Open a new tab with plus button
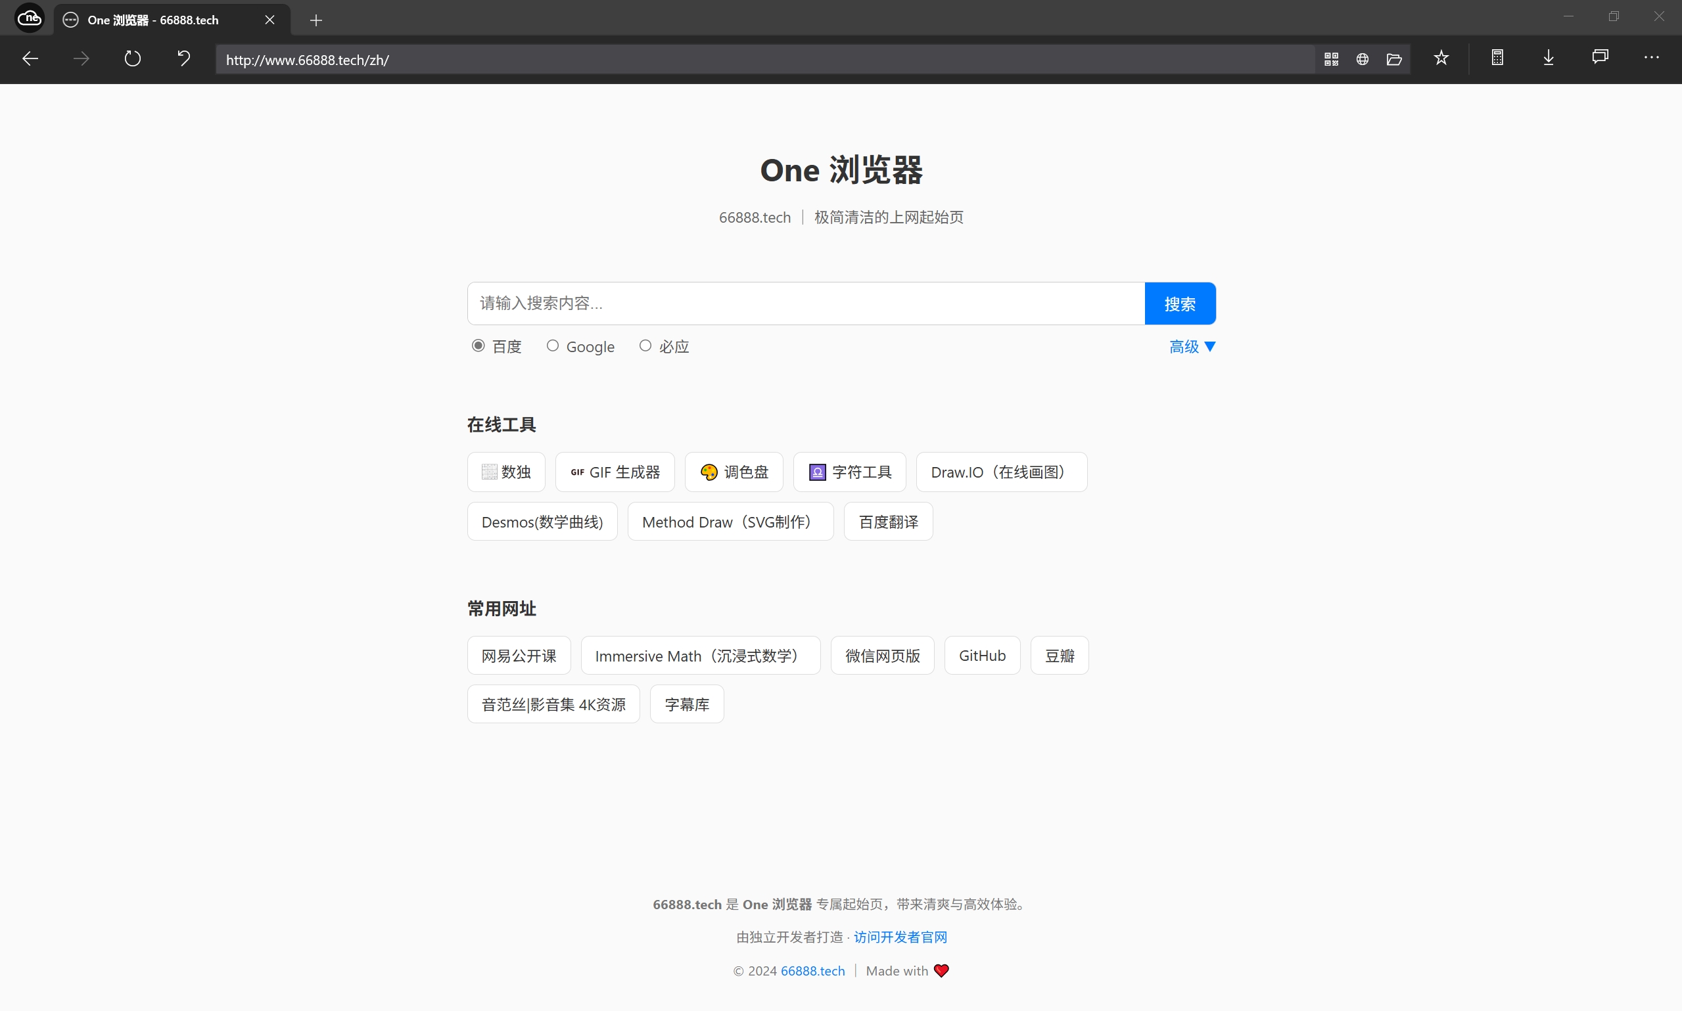Screen dimensions: 1682x1011 point(315,20)
